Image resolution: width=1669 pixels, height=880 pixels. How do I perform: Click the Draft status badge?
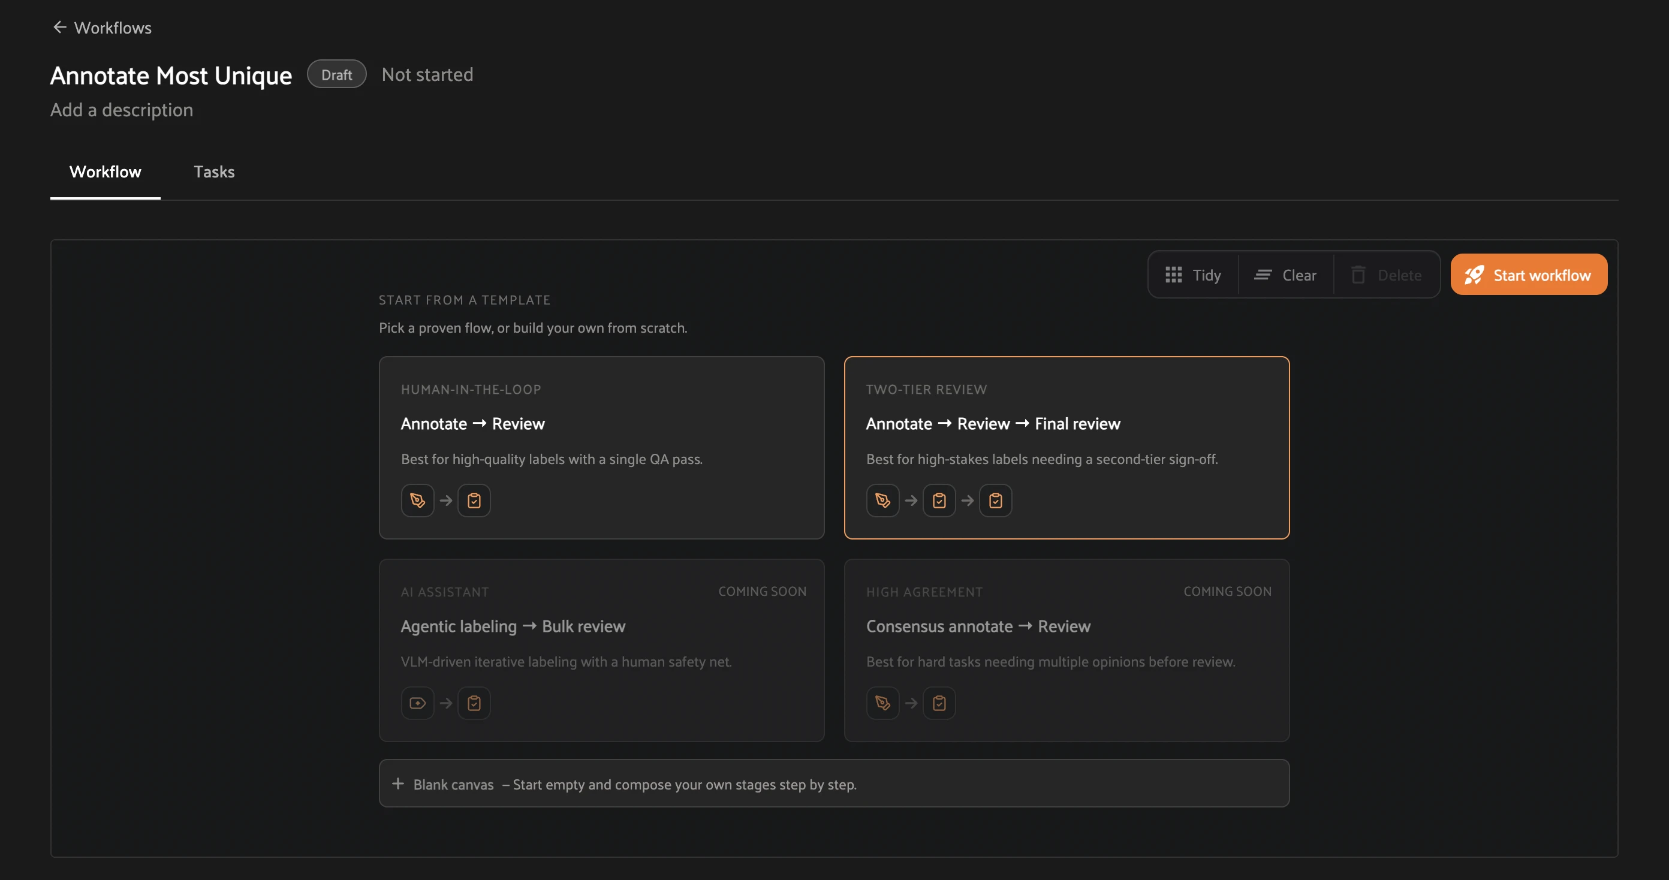tap(336, 74)
